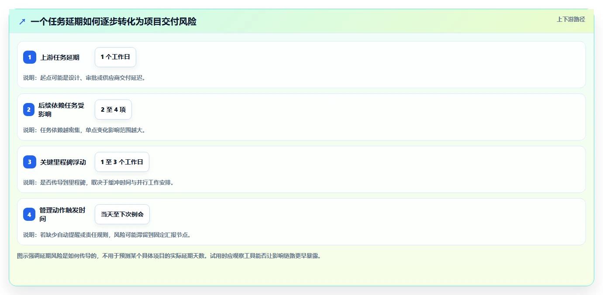Screen dimensions: 603x295
Task: Select step number 4 badge
Action: (30, 214)
